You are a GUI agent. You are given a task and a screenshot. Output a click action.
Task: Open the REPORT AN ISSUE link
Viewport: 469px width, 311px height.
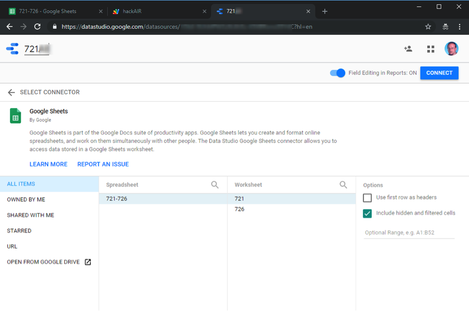[103, 164]
